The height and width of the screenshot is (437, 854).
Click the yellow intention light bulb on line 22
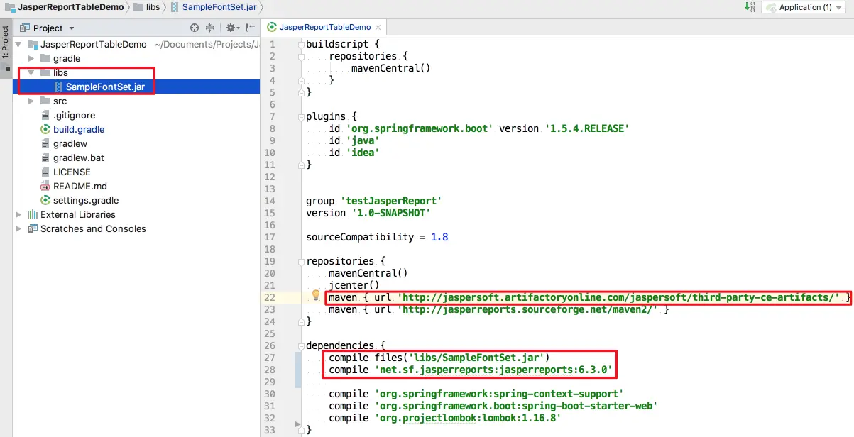click(316, 295)
